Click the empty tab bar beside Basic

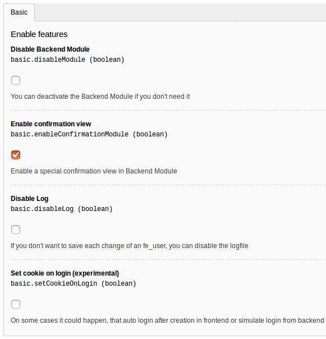click(180, 12)
